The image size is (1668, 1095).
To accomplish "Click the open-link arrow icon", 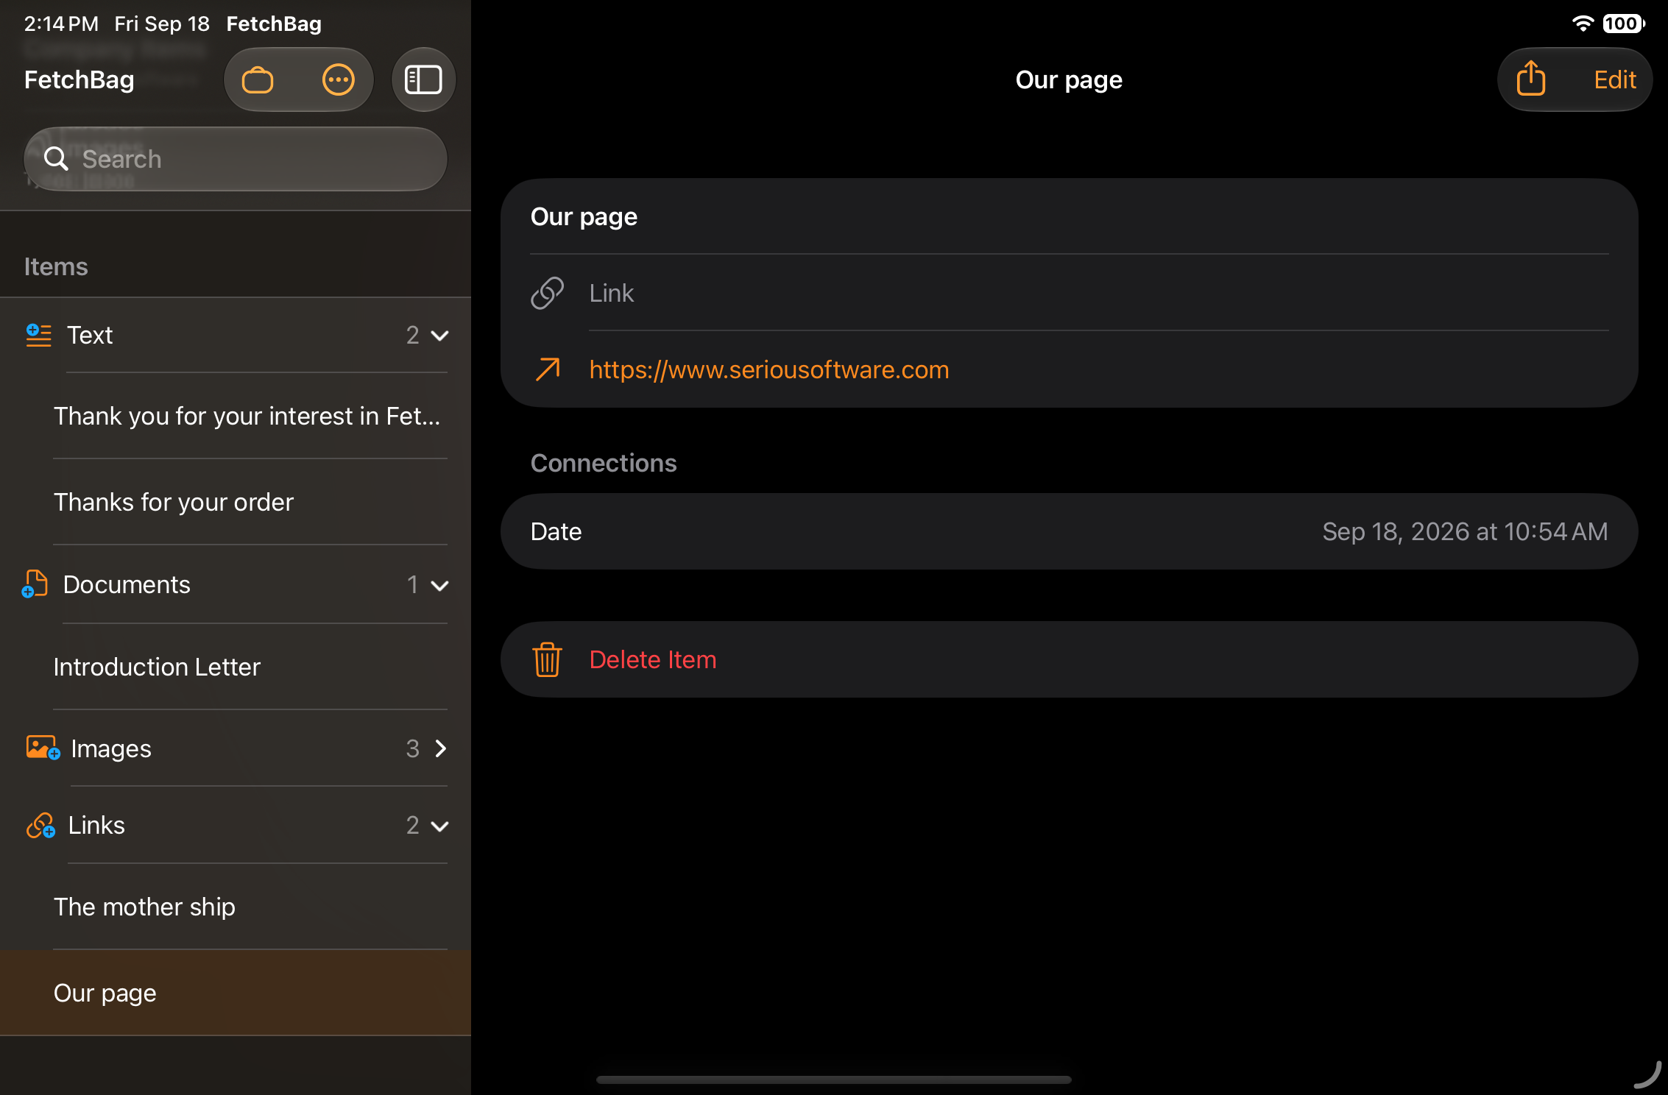I will (548, 369).
